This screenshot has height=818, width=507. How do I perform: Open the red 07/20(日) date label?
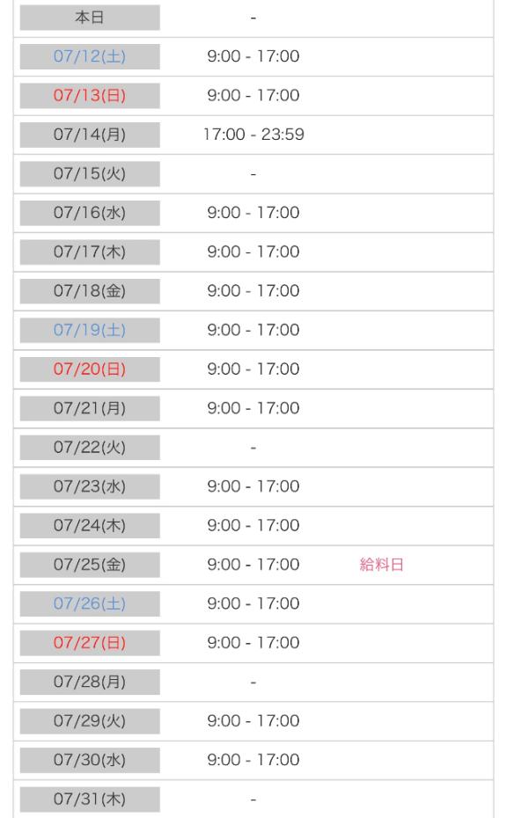pyautogui.click(x=90, y=369)
